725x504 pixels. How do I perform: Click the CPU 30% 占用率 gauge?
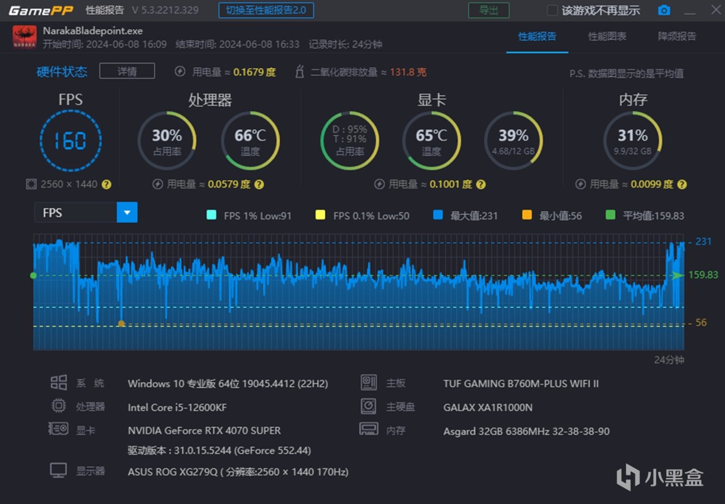pos(167,141)
